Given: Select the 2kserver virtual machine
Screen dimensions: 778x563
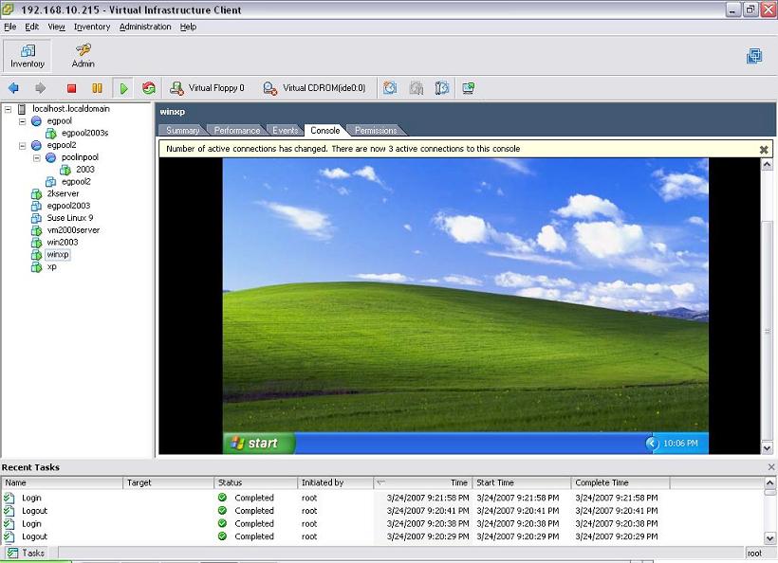Looking at the screenshot, I should (63, 193).
